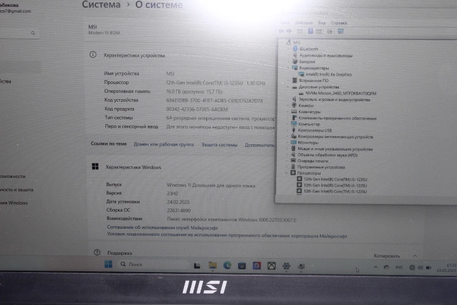Select the NVMe Micron drive icon
The image size is (457, 305).
[x=301, y=93]
